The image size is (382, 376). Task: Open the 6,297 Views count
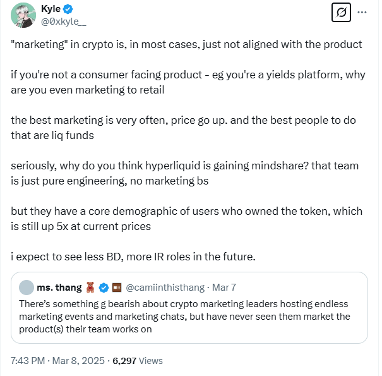(138, 361)
